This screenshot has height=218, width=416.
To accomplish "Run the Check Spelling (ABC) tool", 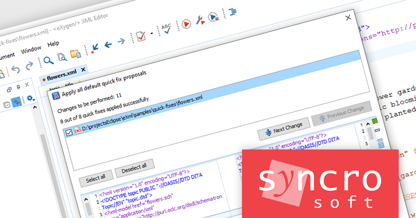I will (x=166, y=29).
